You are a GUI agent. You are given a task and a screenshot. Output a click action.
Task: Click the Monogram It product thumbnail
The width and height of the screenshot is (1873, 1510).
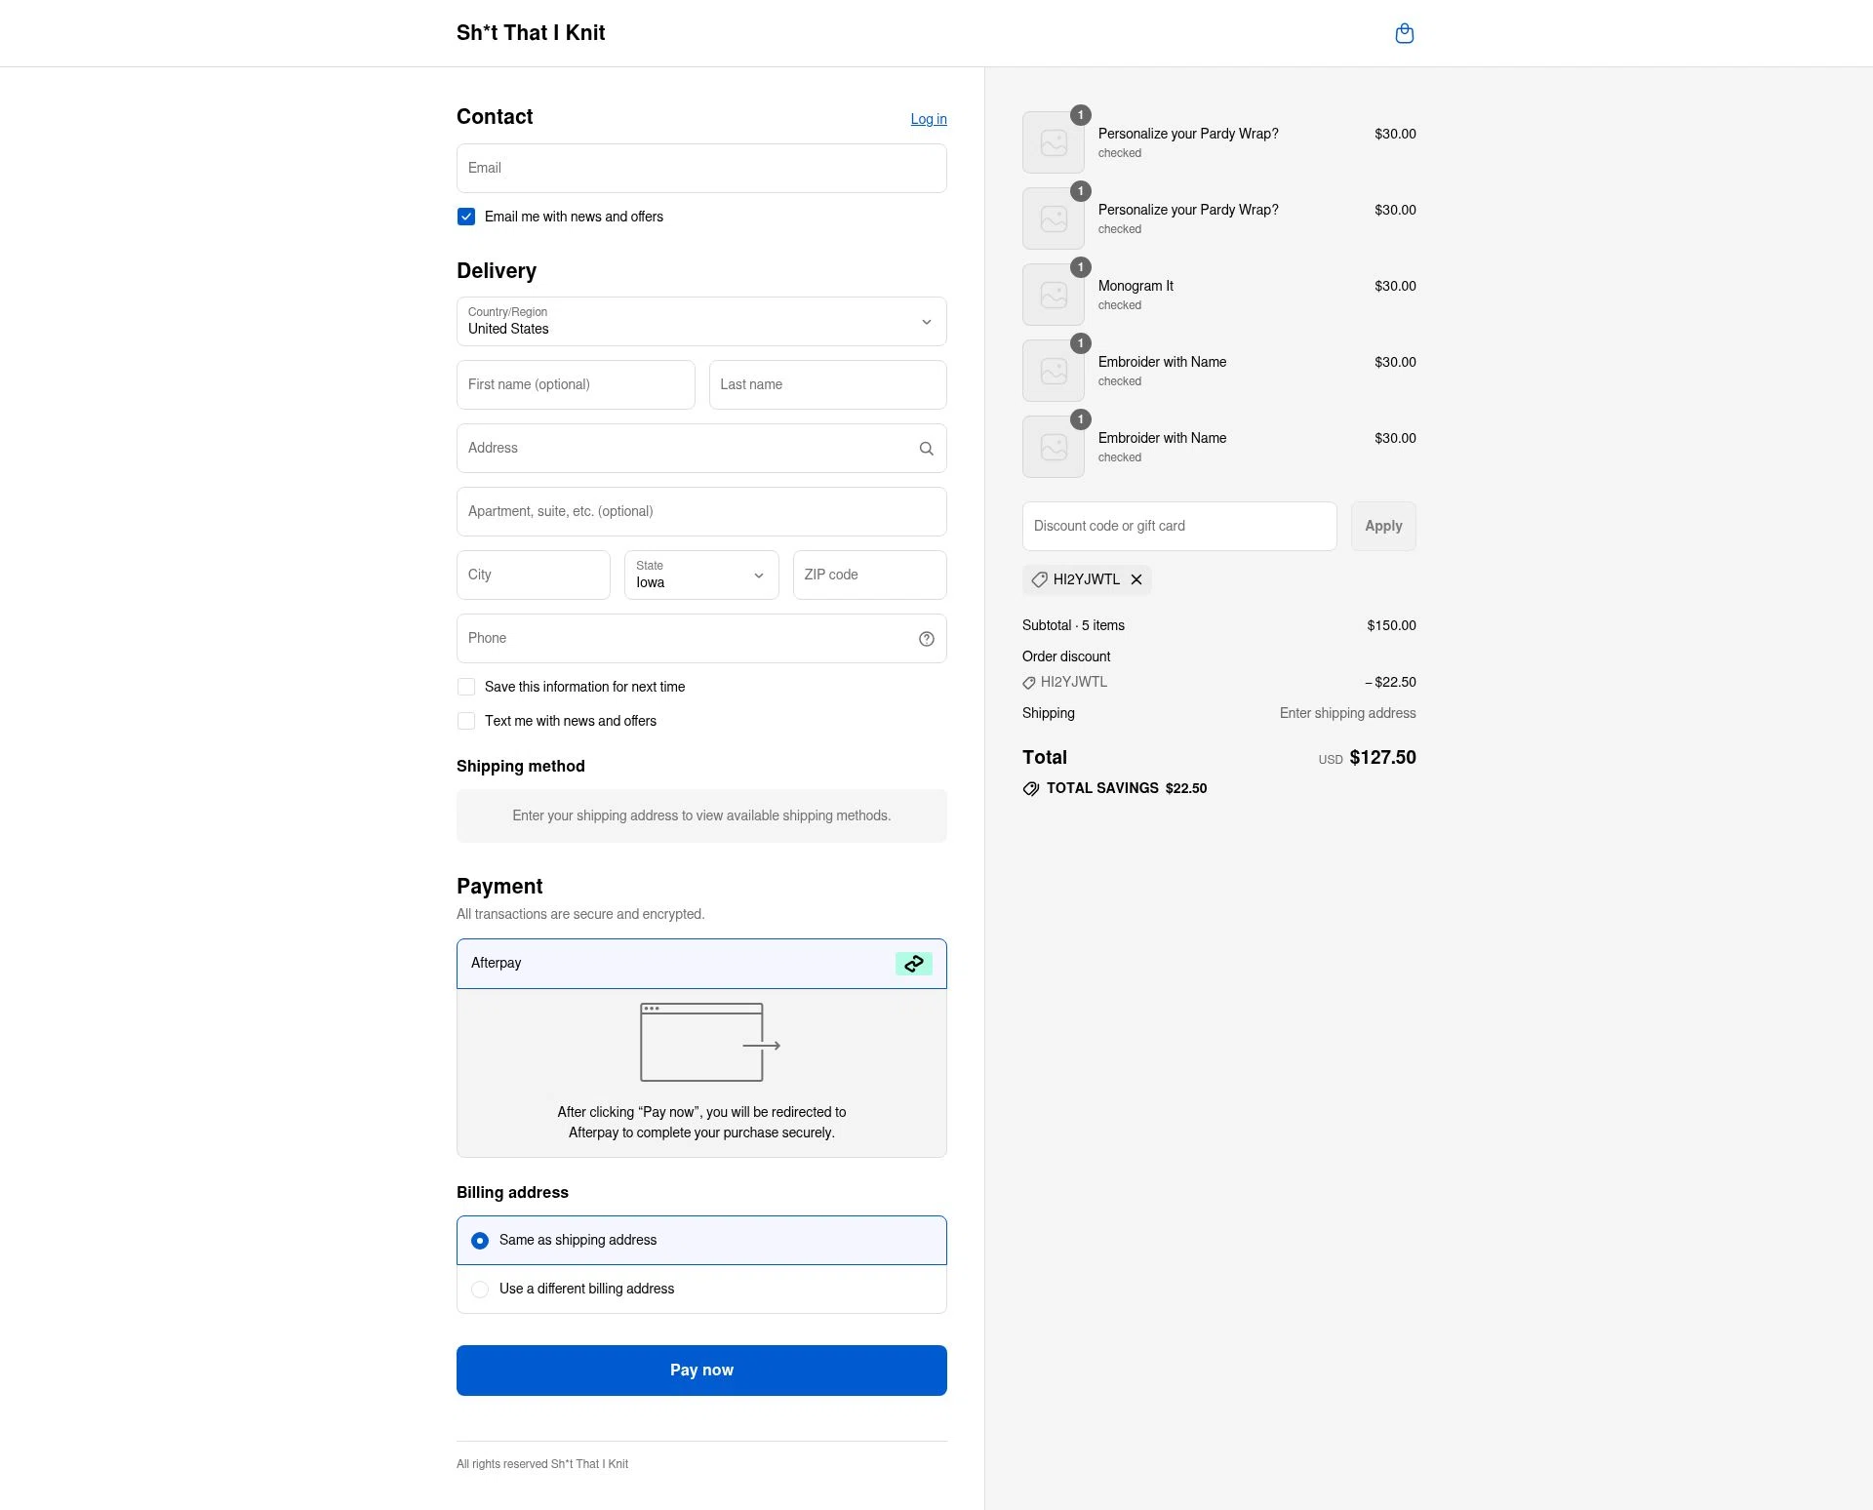[1053, 294]
